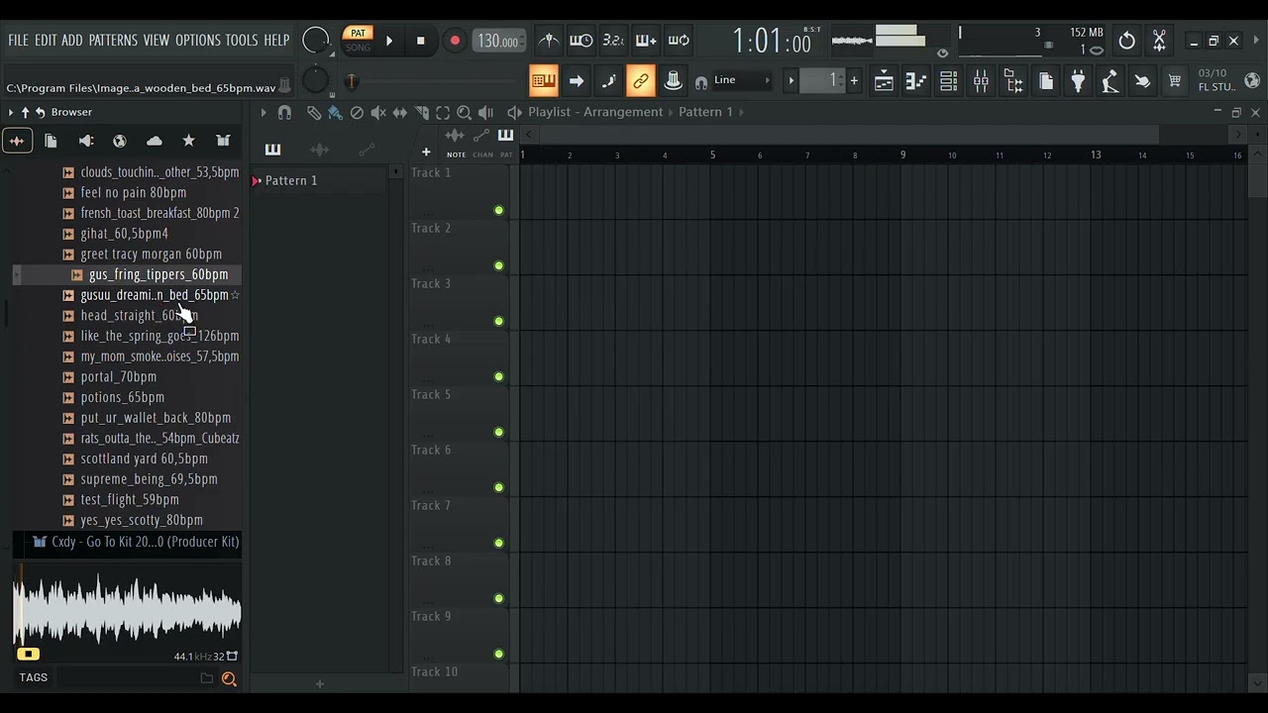This screenshot has height=713, width=1268.
Task: Select the Mute tool in Playlist
Action: [378, 113]
